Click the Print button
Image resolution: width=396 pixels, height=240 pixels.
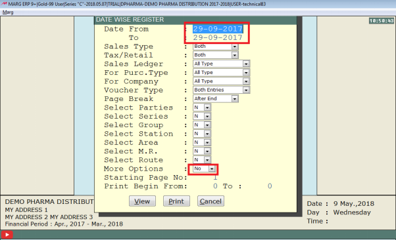click(176, 201)
